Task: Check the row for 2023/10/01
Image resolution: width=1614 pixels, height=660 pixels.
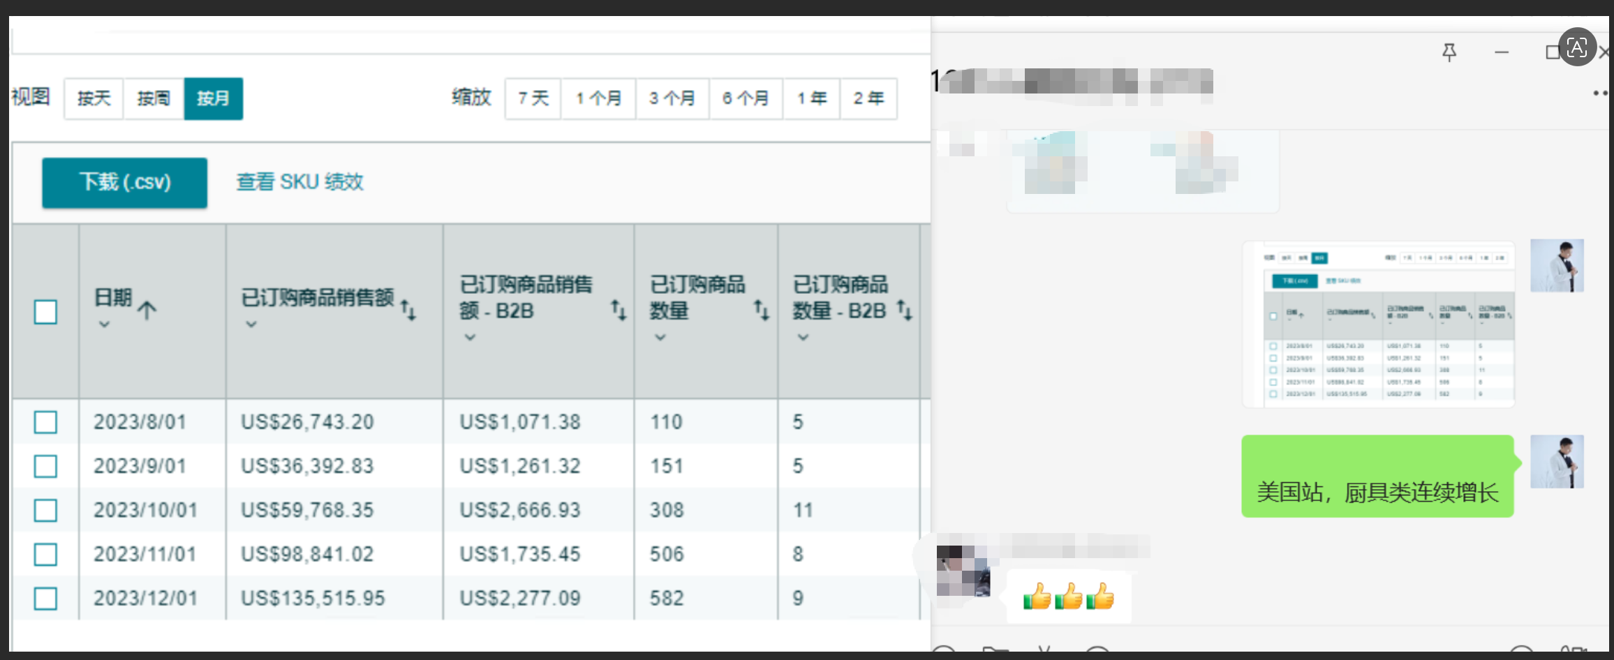Action: click(45, 510)
